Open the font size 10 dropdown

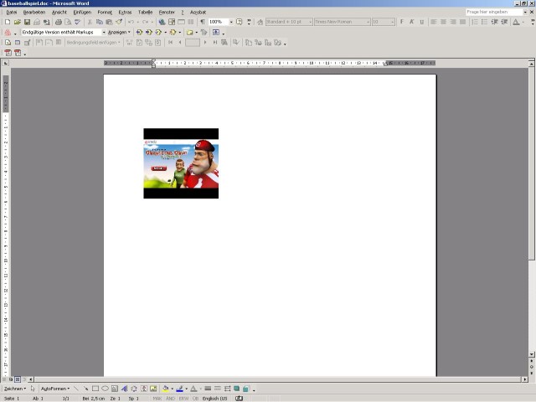pos(393,22)
